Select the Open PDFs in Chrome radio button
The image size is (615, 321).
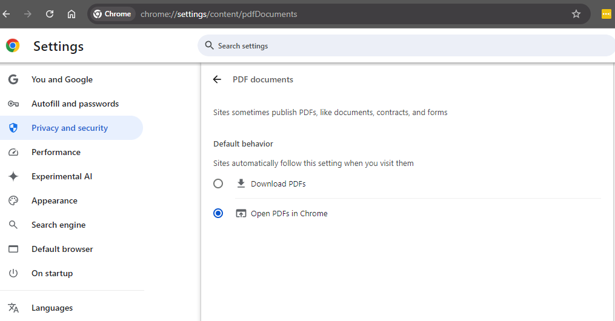coord(218,213)
